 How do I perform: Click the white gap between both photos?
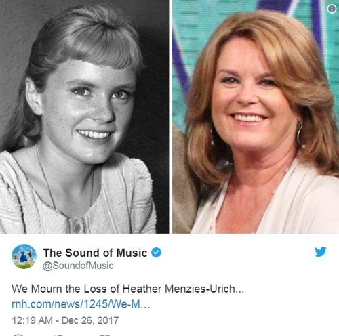click(x=171, y=117)
